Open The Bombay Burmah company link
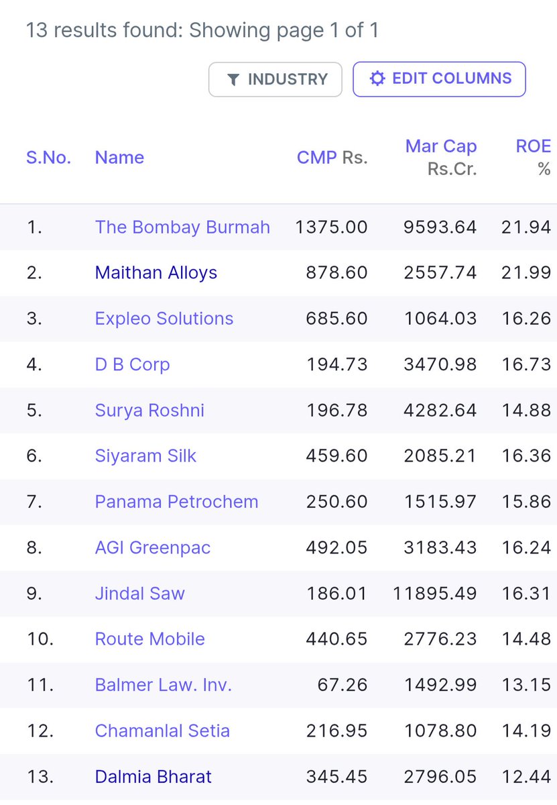The height and width of the screenshot is (805, 557). pyautogui.click(x=182, y=227)
